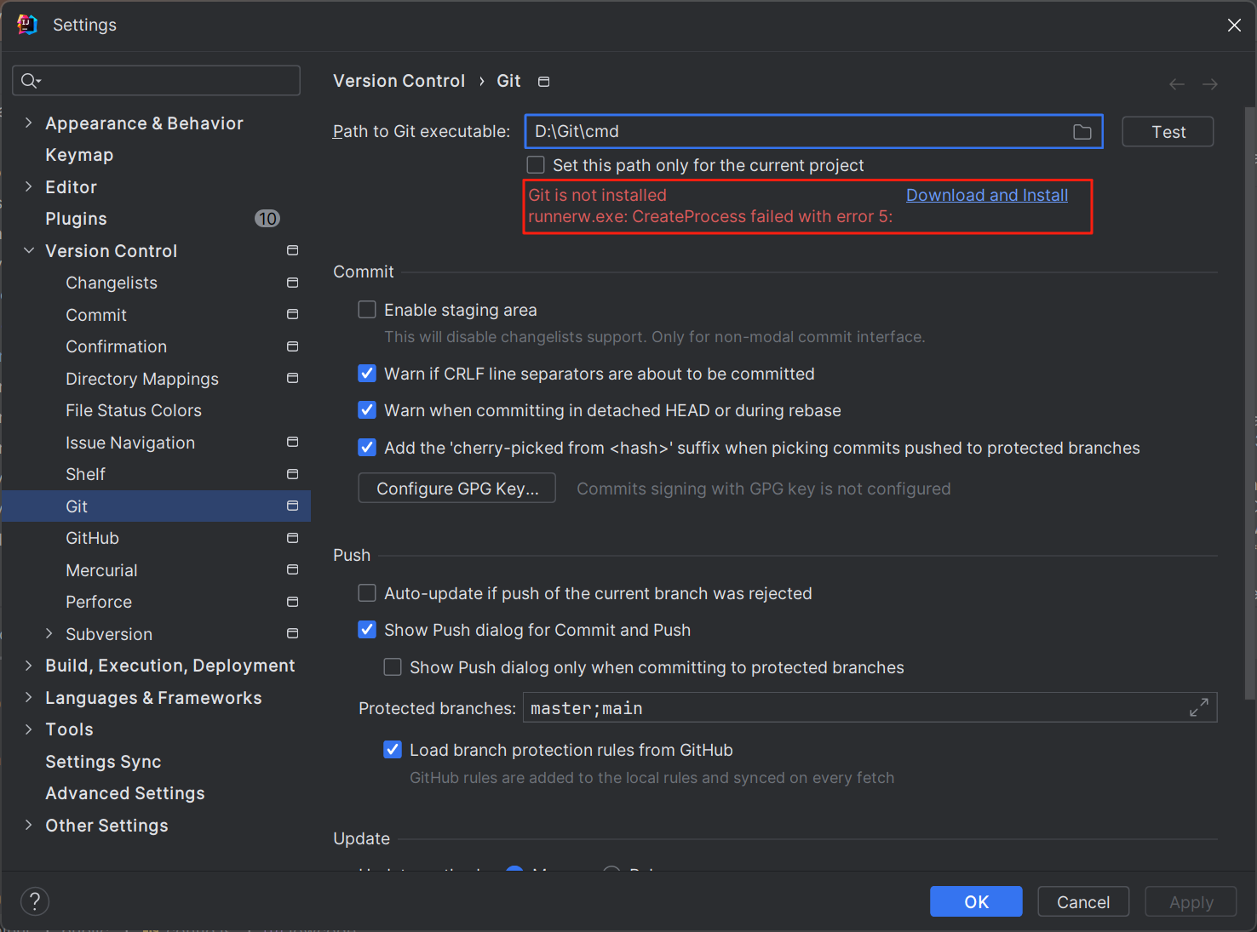Click the search magnifier icon in settings
The height and width of the screenshot is (932, 1257).
pyautogui.click(x=30, y=81)
